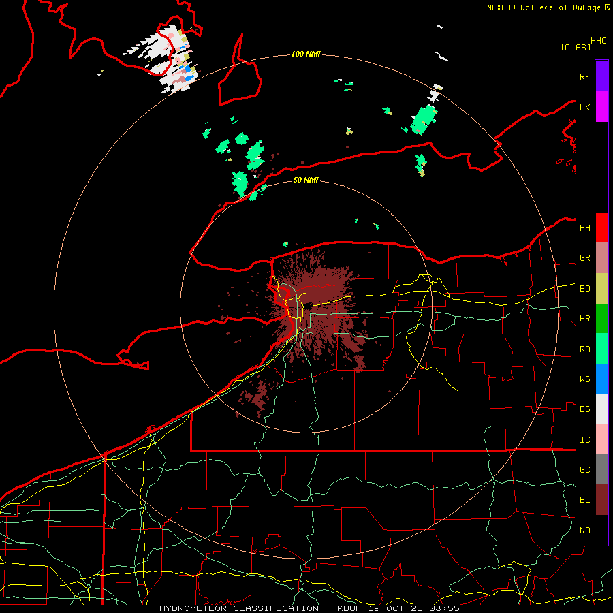
Task: Click the HA legend label
Action: pyautogui.click(x=585, y=228)
